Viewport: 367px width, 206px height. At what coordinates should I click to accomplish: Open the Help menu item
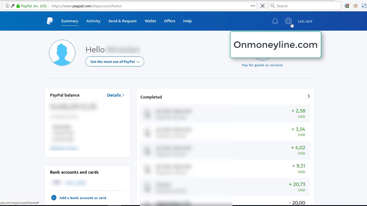pos(188,21)
